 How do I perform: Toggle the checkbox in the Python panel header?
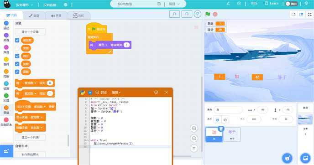[90, 93]
